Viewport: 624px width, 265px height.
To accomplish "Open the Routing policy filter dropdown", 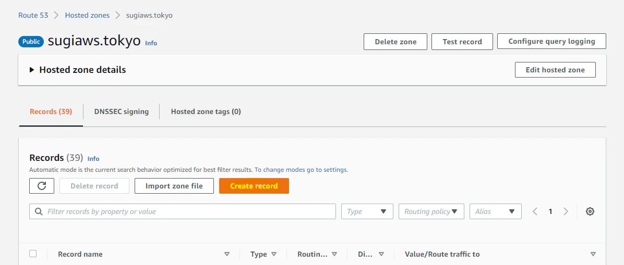I will point(431,211).
